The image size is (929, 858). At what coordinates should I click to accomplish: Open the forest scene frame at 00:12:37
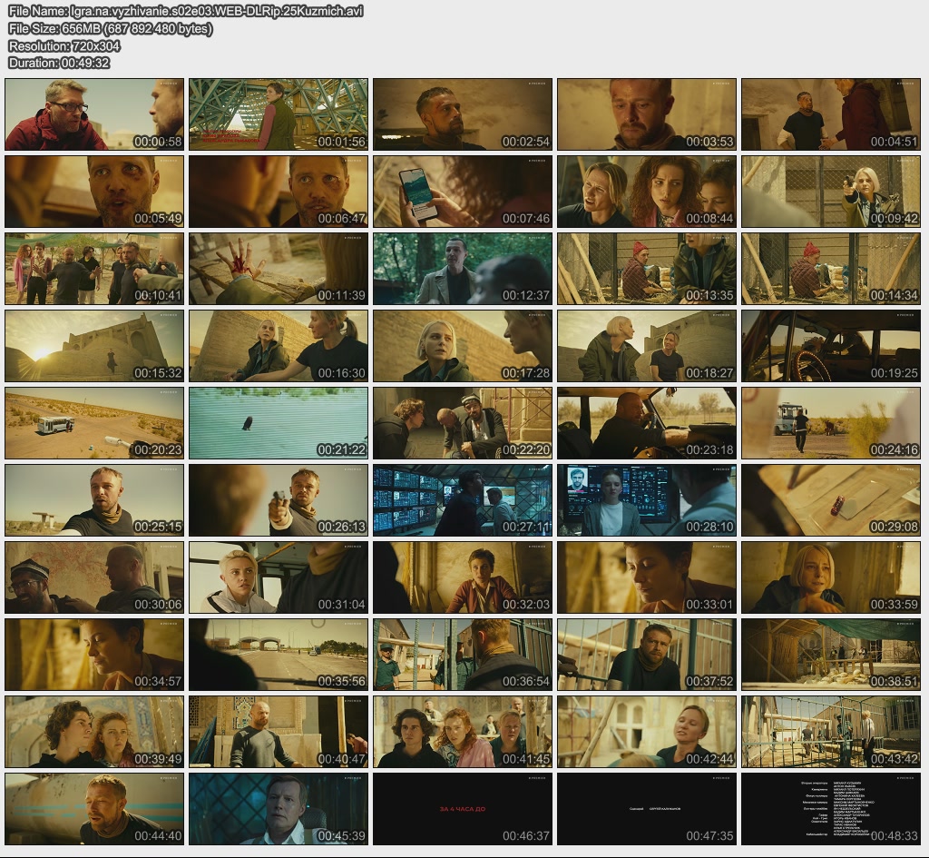(463, 269)
